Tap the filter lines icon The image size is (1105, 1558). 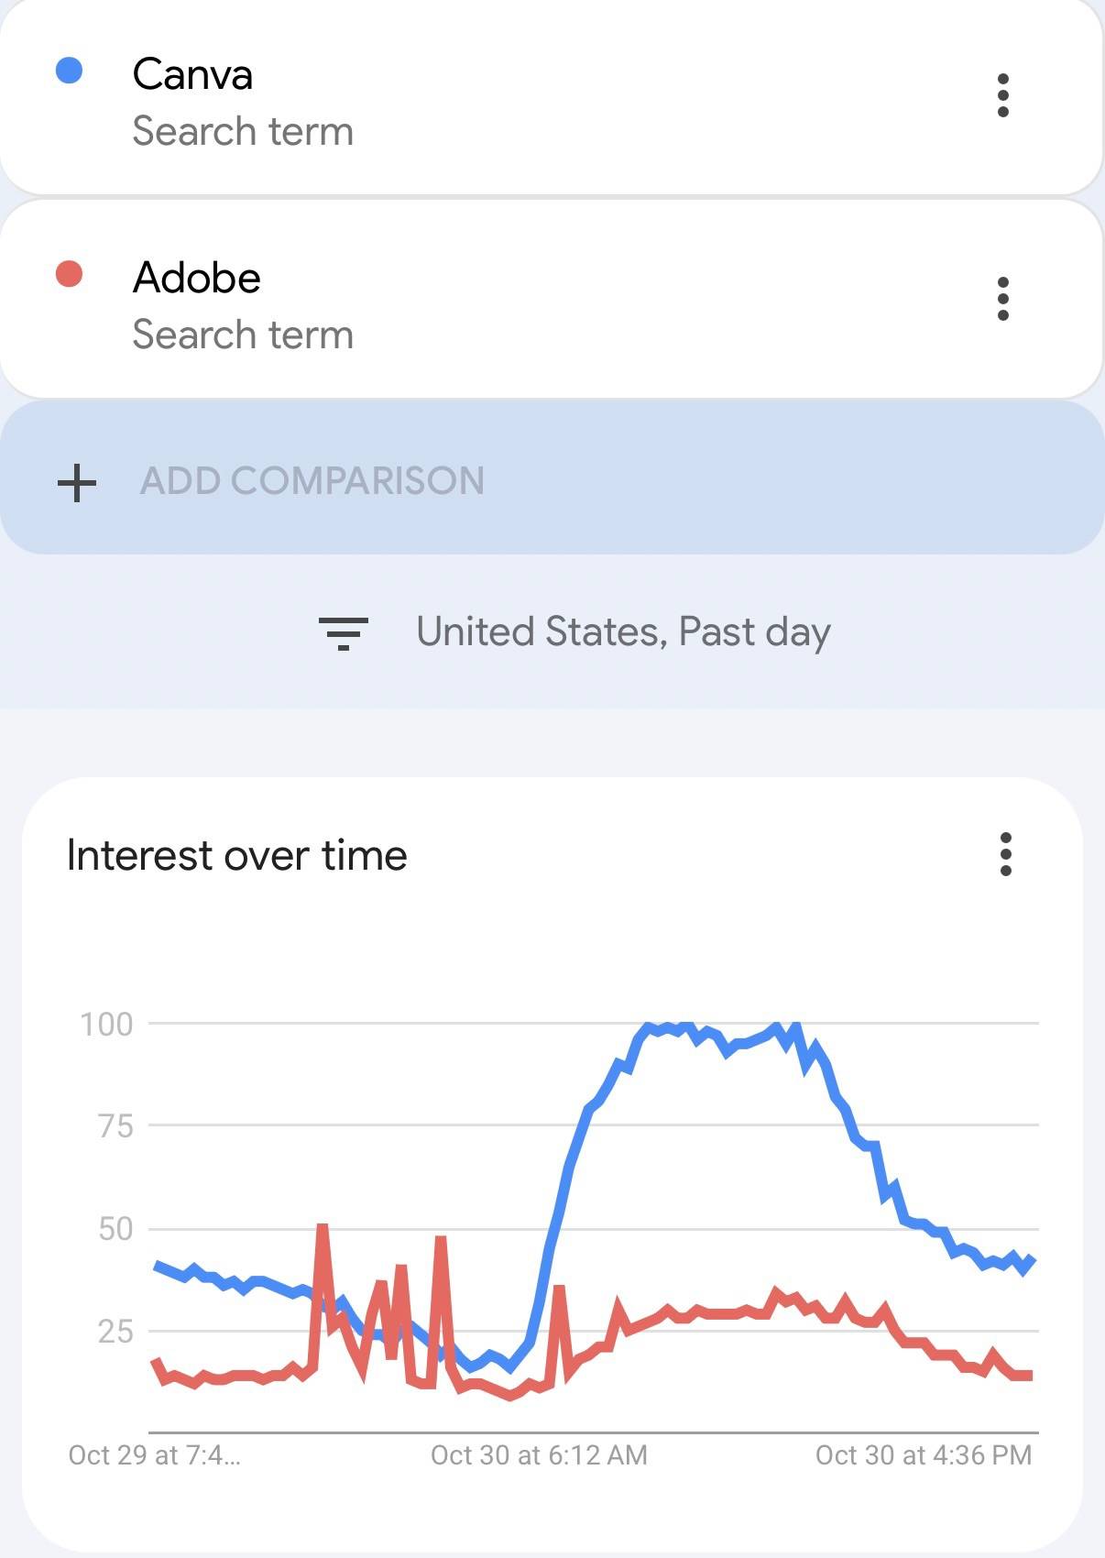coord(343,633)
